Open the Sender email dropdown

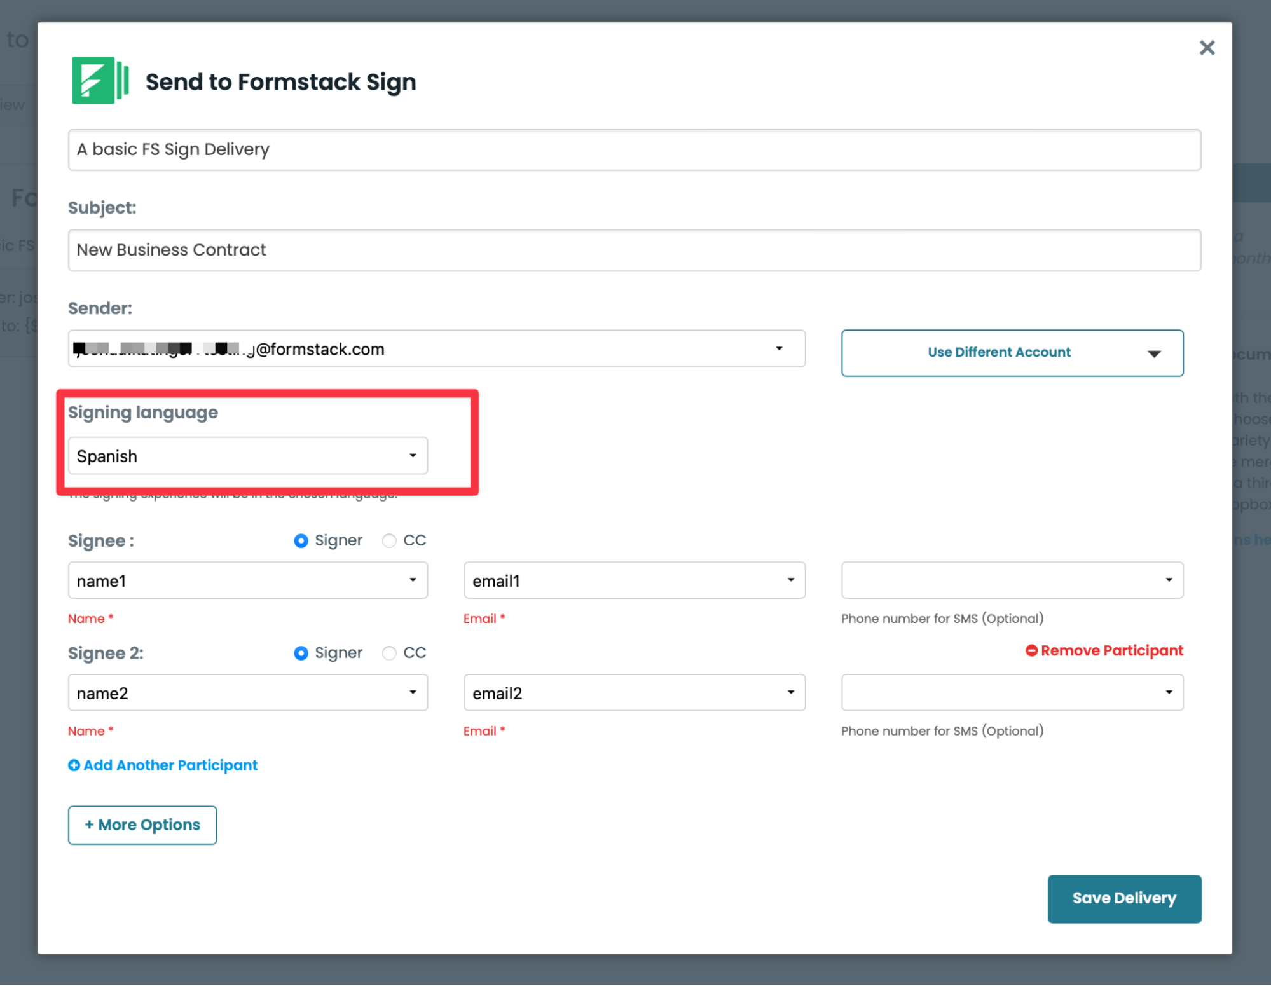pos(436,348)
